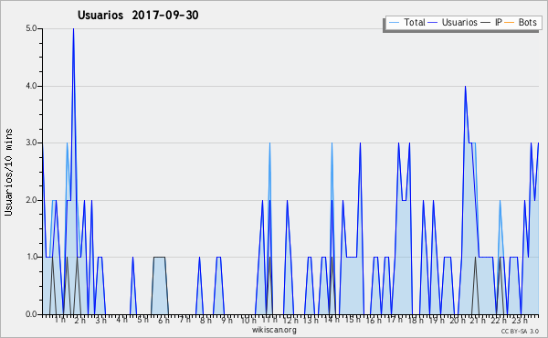This screenshot has width=548, height=338.
Task: Click the 4.0 peak tip after 20 h
Action: click(465, 87)
